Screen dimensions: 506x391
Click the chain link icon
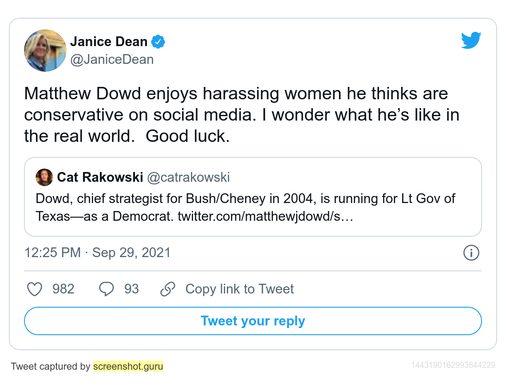168,289
